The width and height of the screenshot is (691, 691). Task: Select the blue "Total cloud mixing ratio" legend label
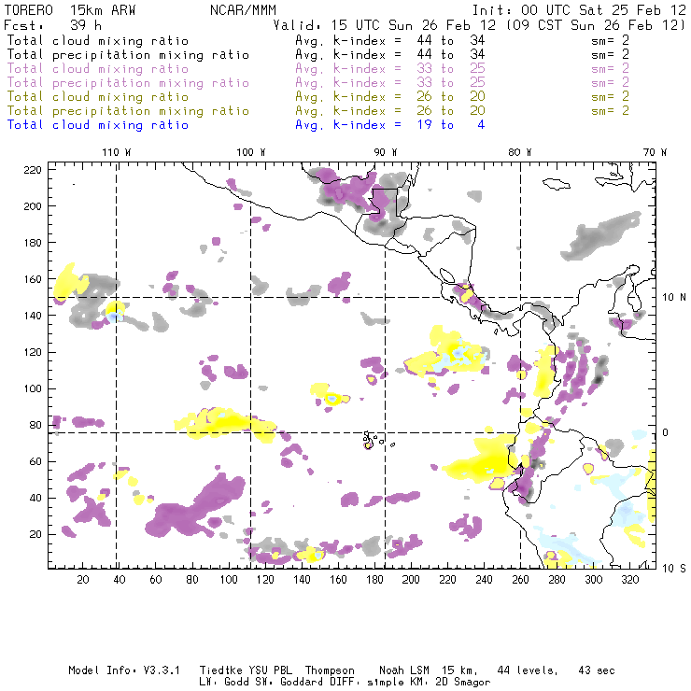(98, 125)
